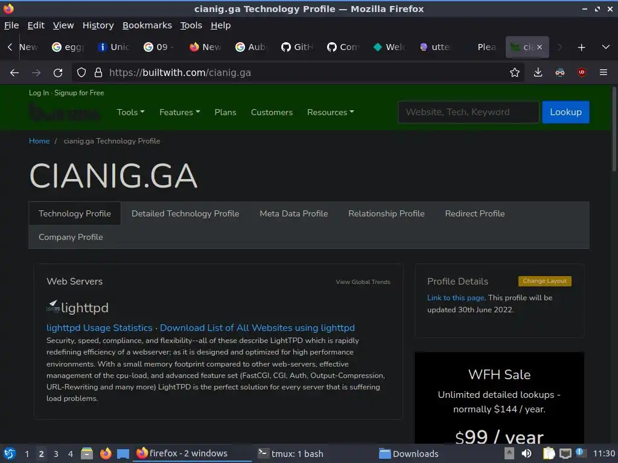Open the Bookmarks menu
Image resolution: width=618 pixels, height=463 pixels.
[147, 25]
